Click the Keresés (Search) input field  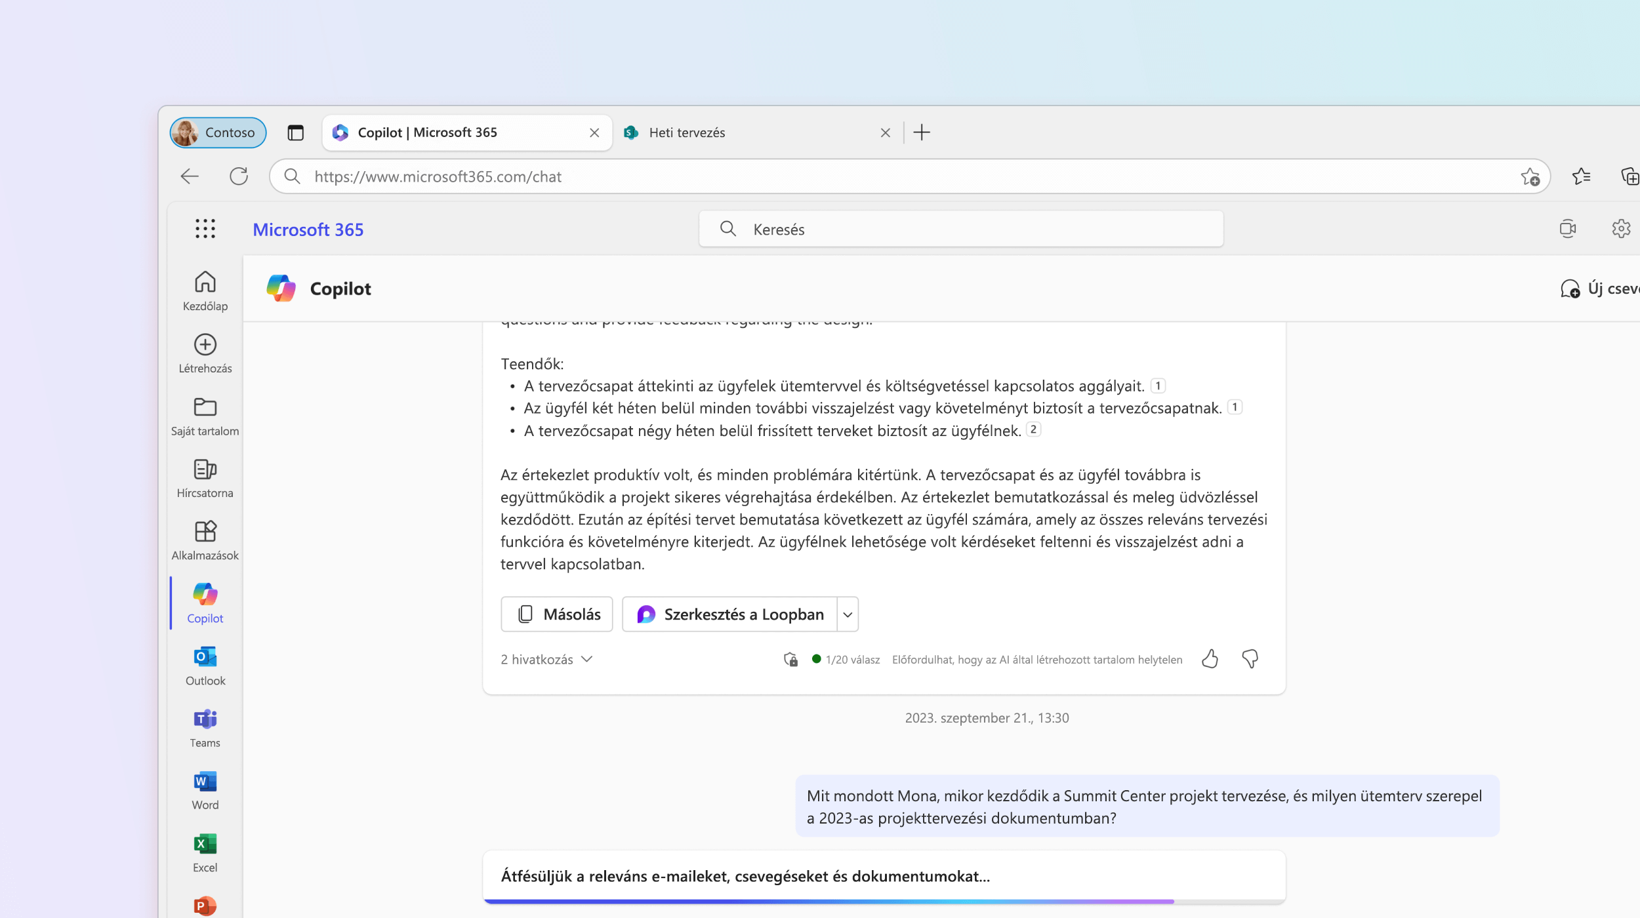tap(962, 229)
